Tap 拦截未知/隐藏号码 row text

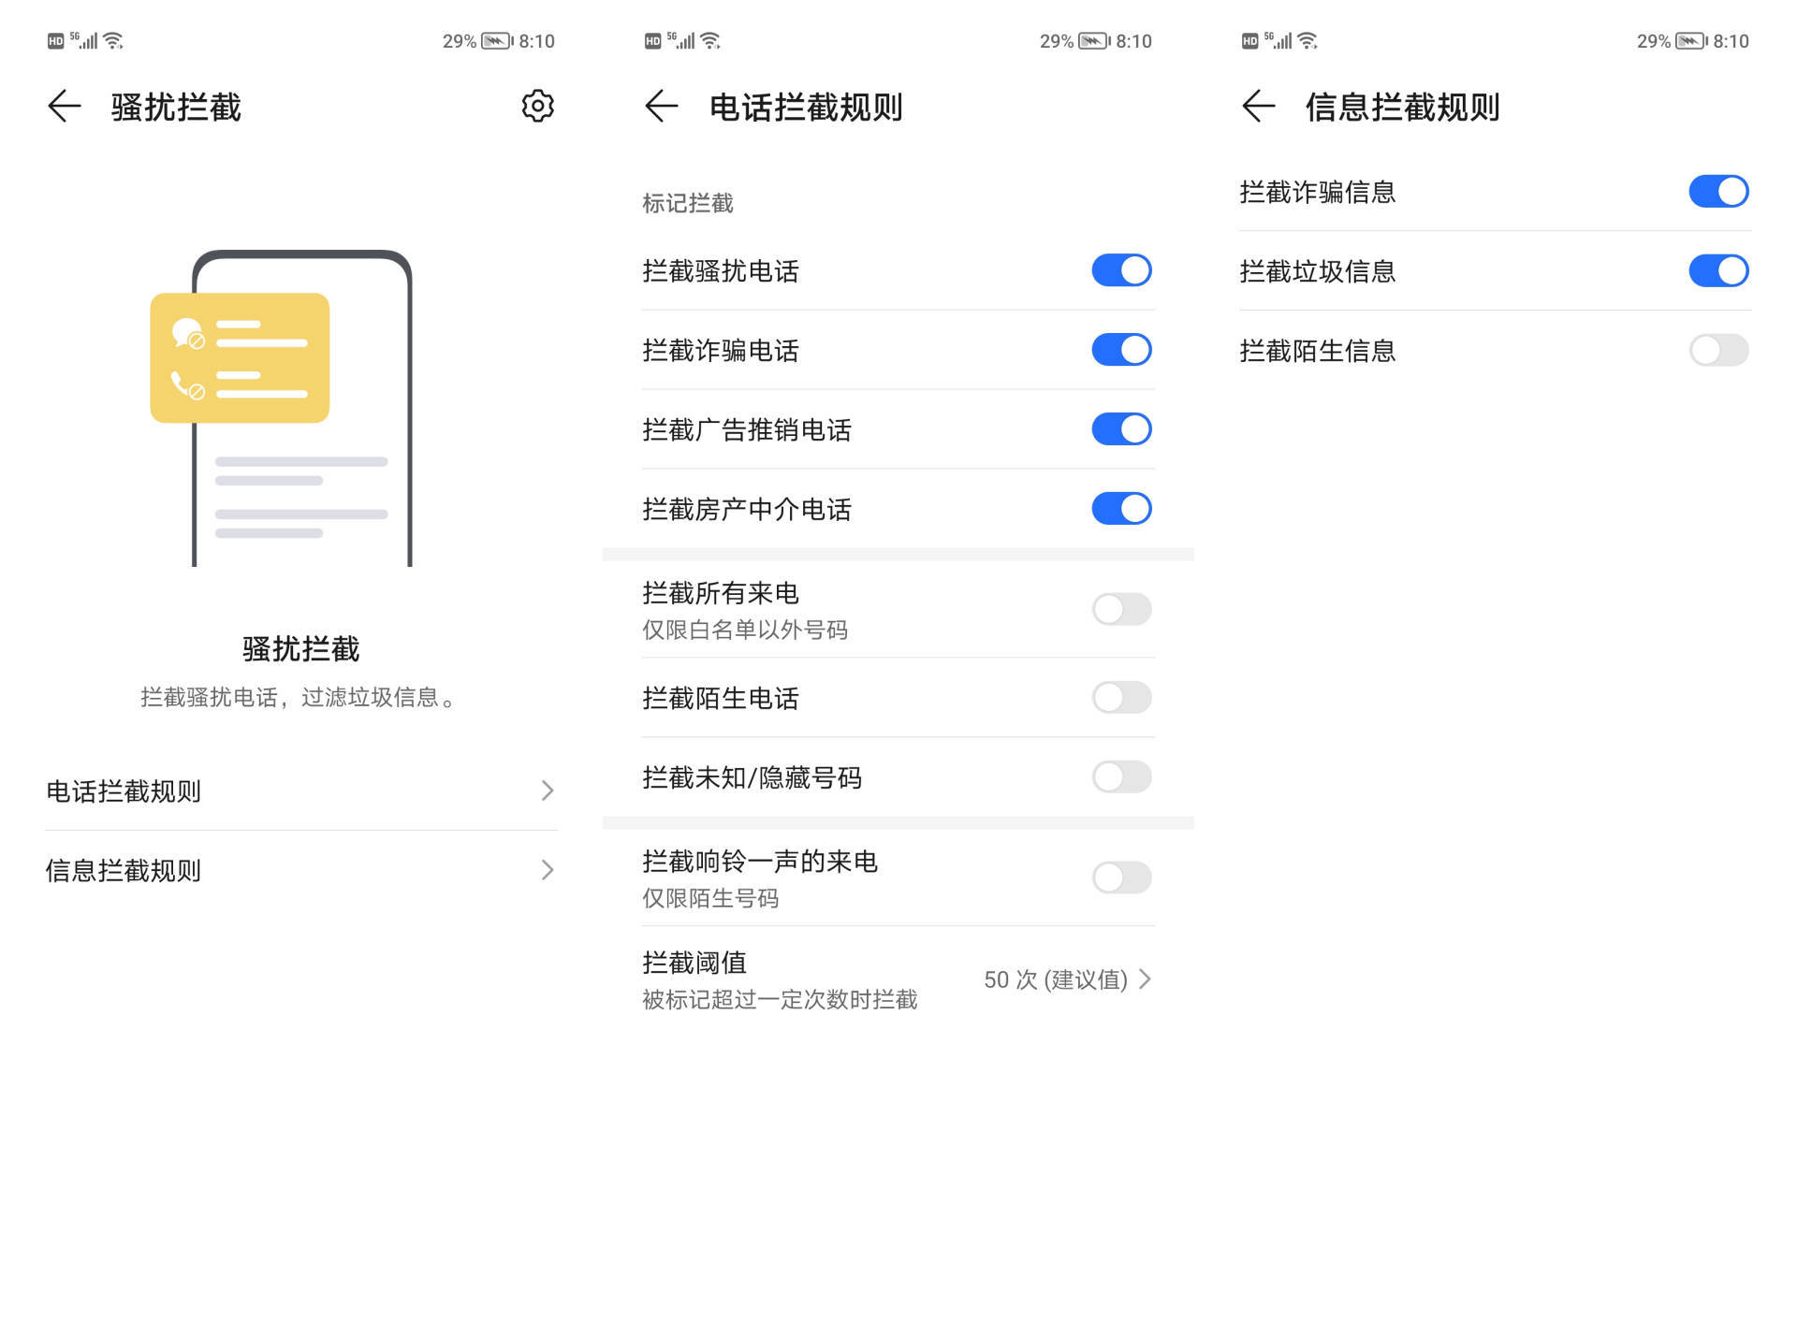click(752, 777)
